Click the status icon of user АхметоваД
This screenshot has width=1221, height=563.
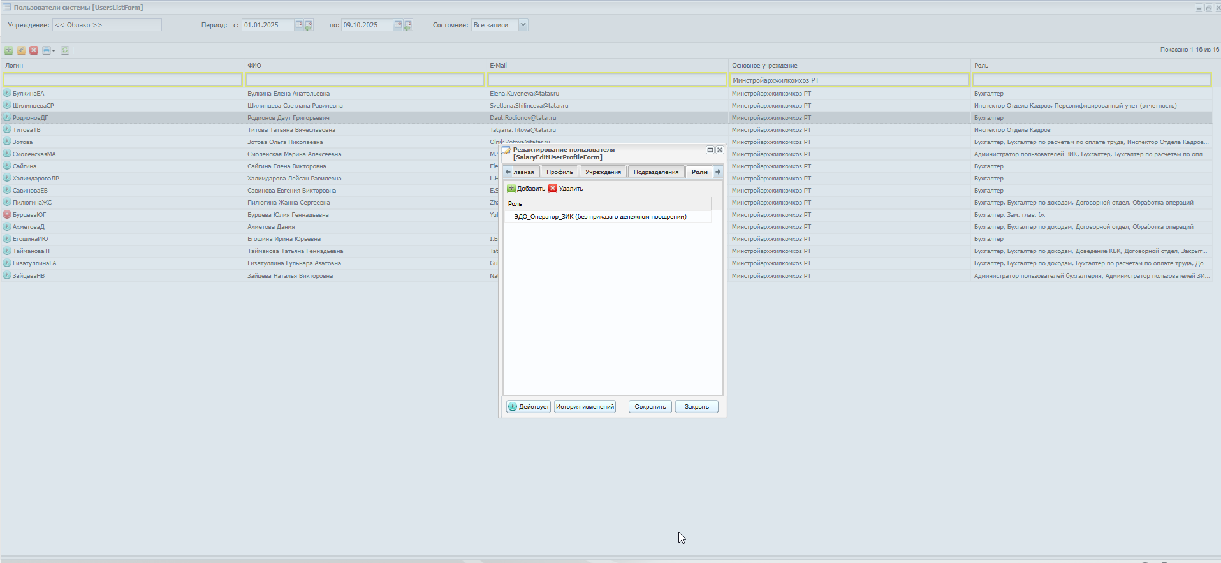coord(7,226)
